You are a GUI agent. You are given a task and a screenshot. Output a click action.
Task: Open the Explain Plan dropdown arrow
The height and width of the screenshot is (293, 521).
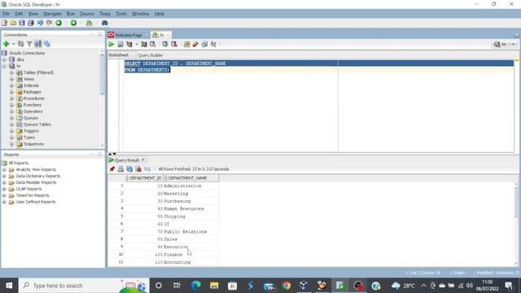137,44
